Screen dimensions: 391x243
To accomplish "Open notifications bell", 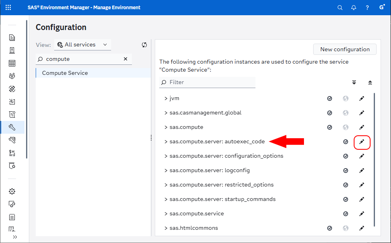I will [x=354, y=8].
